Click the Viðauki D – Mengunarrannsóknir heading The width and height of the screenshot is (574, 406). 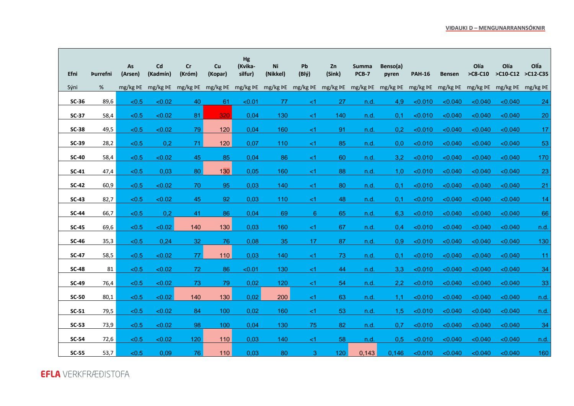pyautogui.click(x=495, y=28)
